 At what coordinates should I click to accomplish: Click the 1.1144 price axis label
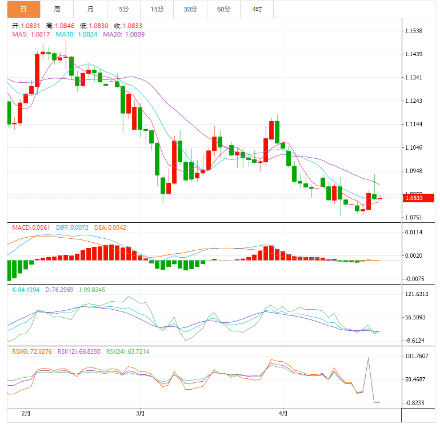click(414, 124)
